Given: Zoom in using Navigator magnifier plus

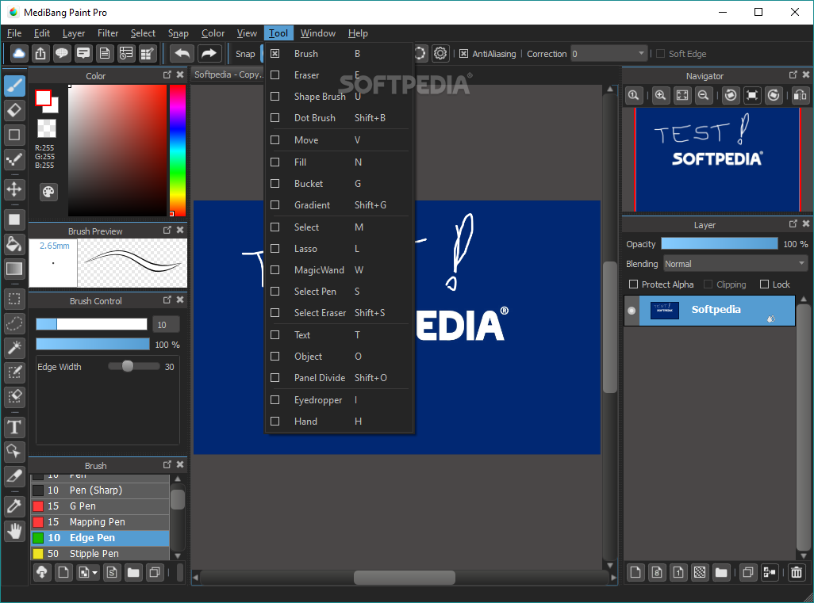Looking at the screenshot, I should [660, 95].
